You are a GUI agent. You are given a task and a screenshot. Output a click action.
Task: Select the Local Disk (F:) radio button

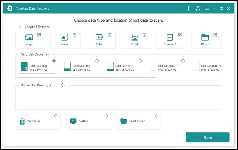pyautogui.click(x=140, y=61)
